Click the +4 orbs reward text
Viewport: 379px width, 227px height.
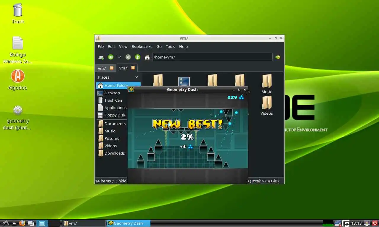[x=187, y=147]
